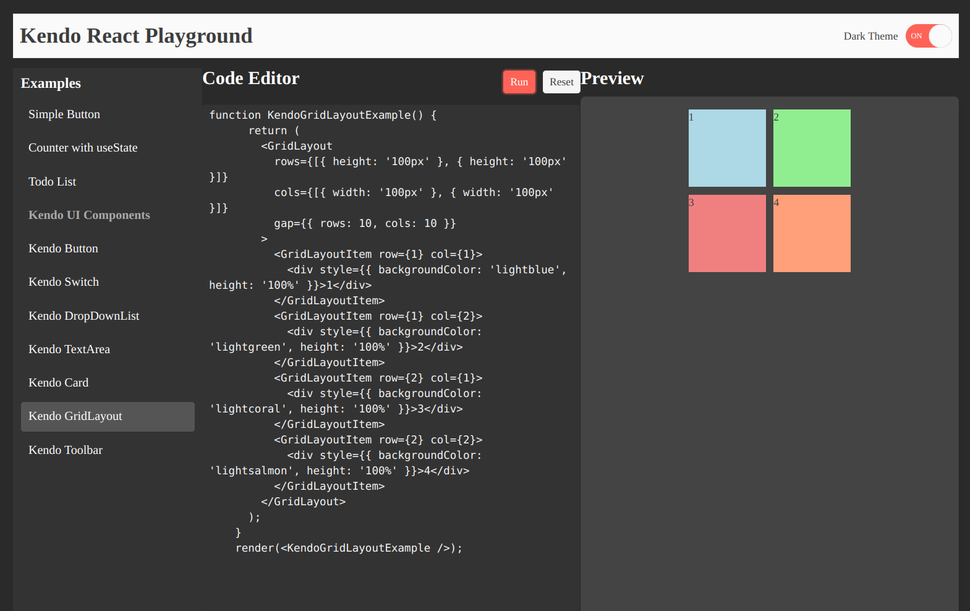Image resolution: width=970 pixels, height=611 pixels.
Task: Click the Preview heading
Action: coord(612,79)
